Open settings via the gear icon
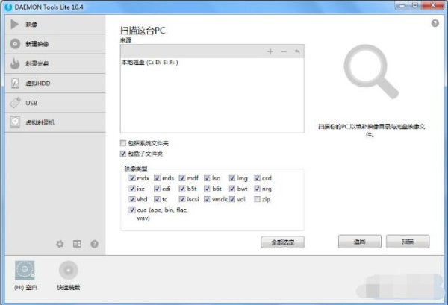 pyautogui.click(x=60, y=244)
